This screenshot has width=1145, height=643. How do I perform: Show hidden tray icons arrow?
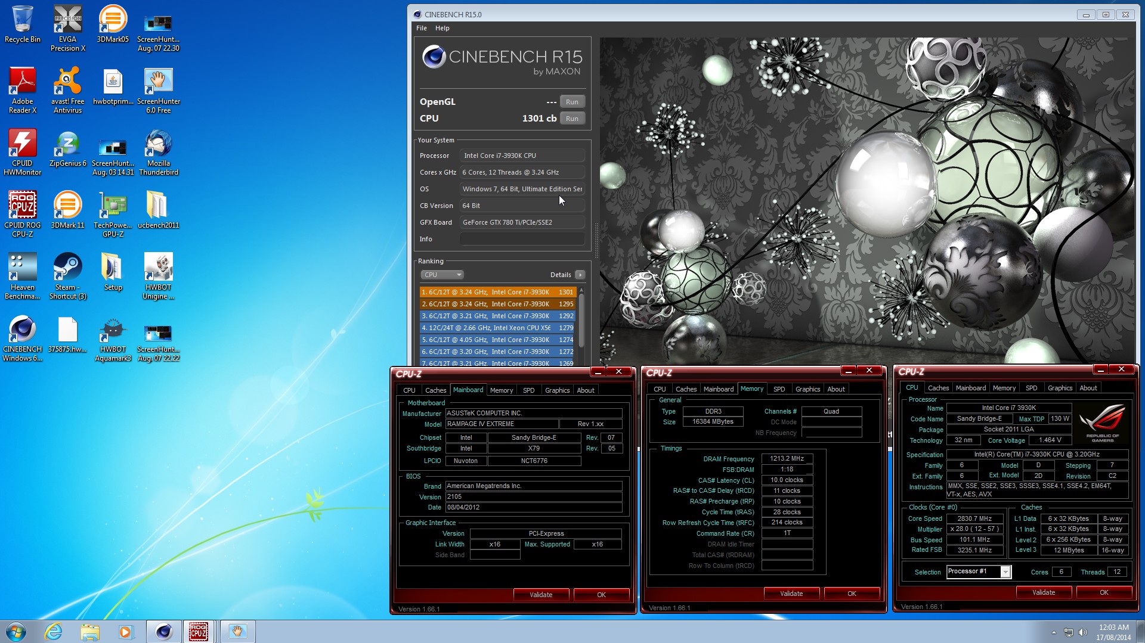coord(1054,632)
